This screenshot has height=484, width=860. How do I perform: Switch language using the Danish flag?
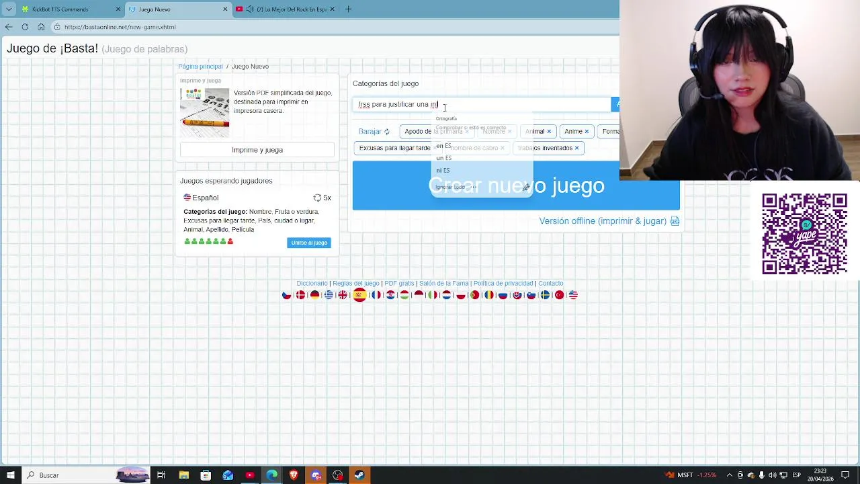click(300, 295)
